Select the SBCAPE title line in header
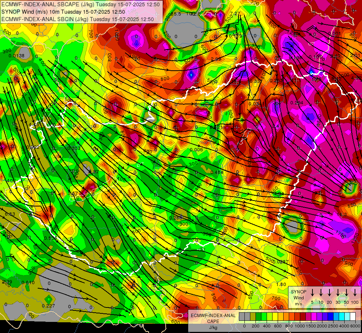The width and height of the screenshot is (362, 333). pyautogui.click(x=80, y=4)
